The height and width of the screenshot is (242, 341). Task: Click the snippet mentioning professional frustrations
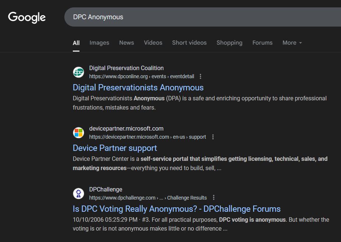(x=200, y=103)
